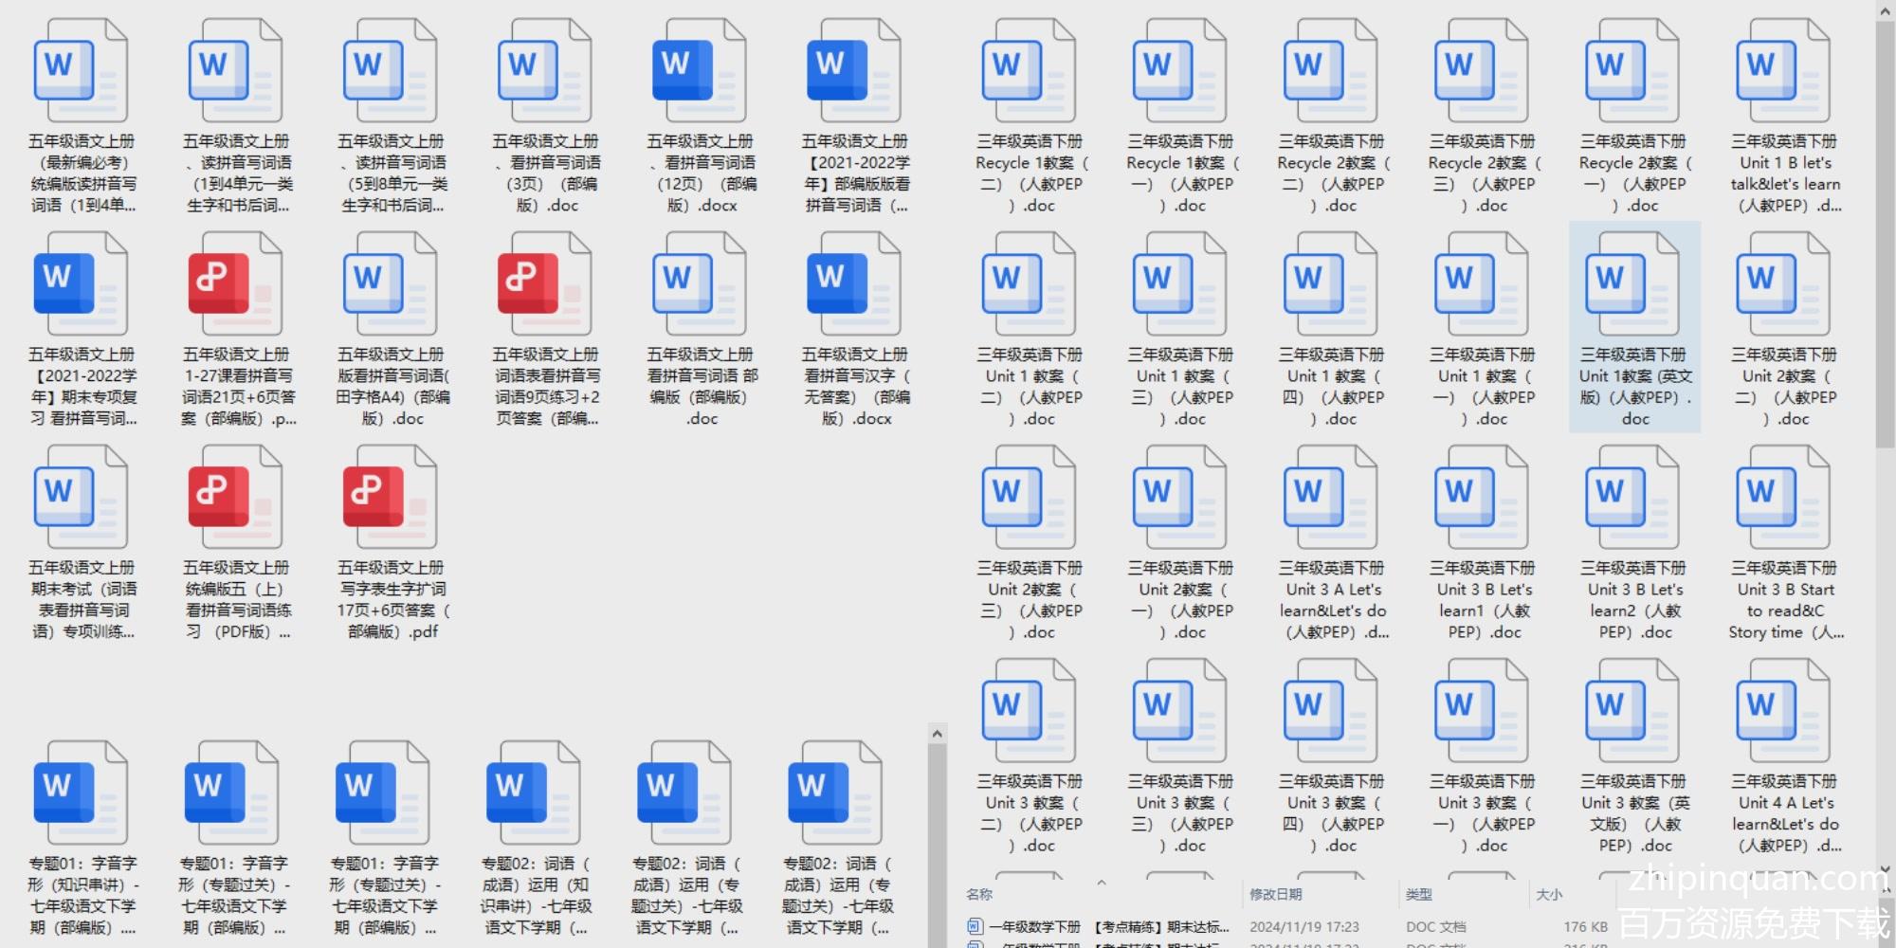Image resolution: width=1896 pixels, height=948 pixels.
Task: Select Word icon for 读拼音写词语（5到8单元一类
Action: pos(390,72)
